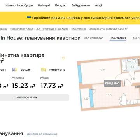This screenshot has width=140, height=140.
Task: Click the humanitarian aid banner text
Action: [x=86, y=18]
